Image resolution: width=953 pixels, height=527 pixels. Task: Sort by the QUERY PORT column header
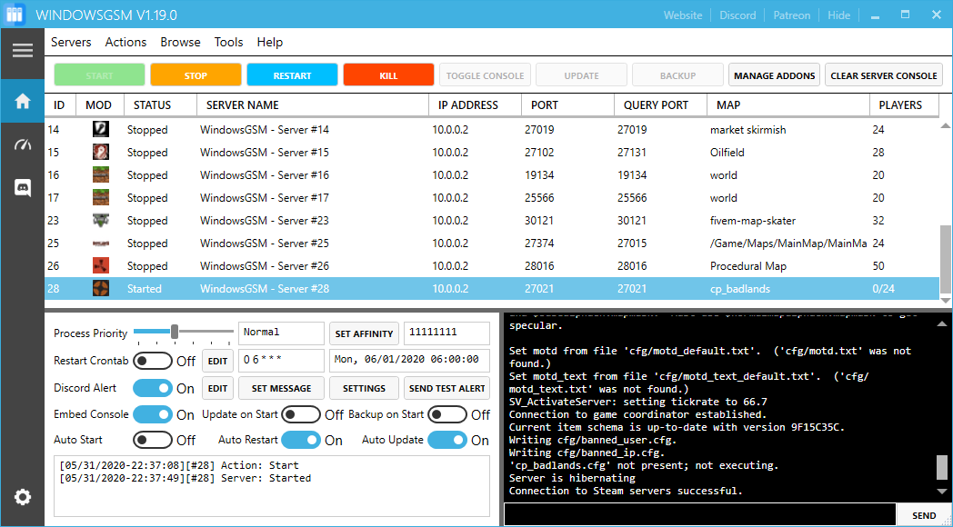pos(661,105)
